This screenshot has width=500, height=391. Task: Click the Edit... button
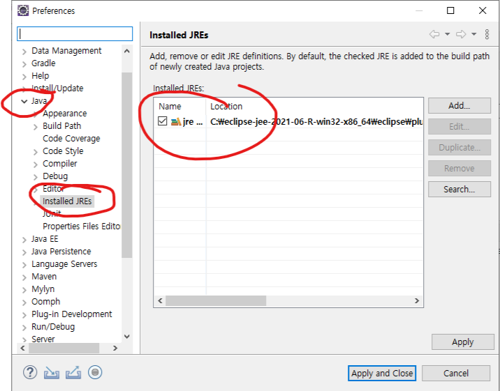(459, 127)
